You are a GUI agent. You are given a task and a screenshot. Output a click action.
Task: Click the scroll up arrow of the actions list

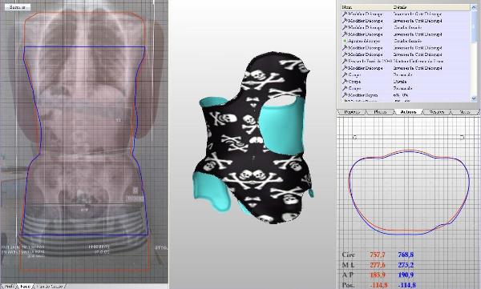point(474,6)
